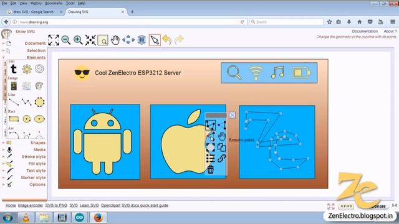This screenshot has width=399, height=224.
Task: Activate the zoom-area rectangle tool
Action: (x=103, y=40)
